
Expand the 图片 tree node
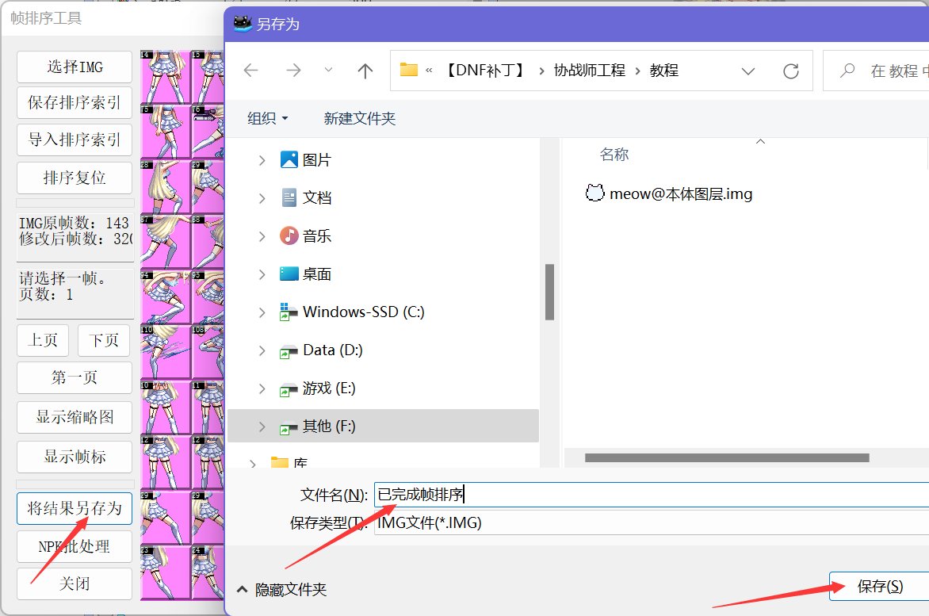(x=262, y=160)
